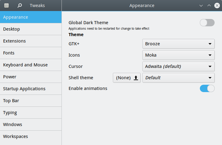Open the Workspaces settings section
Image resolution: width=222 pixels, height=145 pixels.
pos(31,136)
